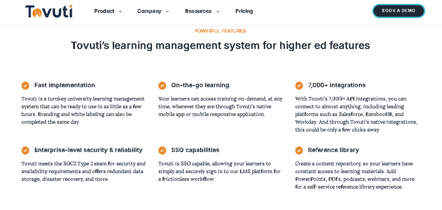Click paragraph starting 'Tovuti is a turnkey university'
This screenshot has height=210, width=442.
coord(83,111)
